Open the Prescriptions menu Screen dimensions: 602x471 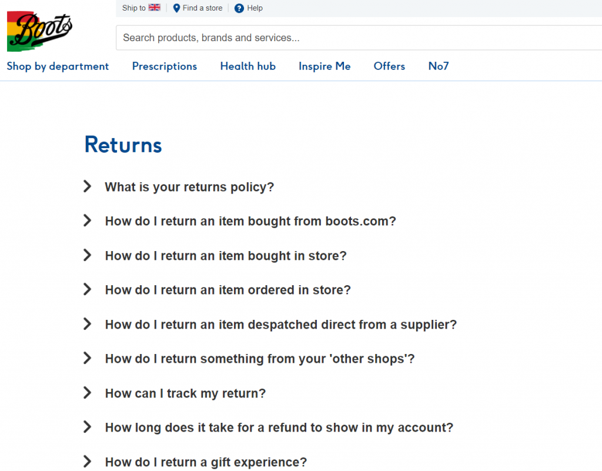point(165,66)
